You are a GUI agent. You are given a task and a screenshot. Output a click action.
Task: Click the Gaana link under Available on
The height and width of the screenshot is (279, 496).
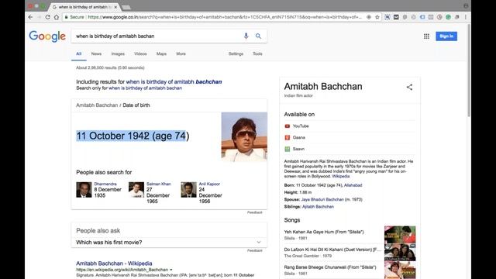point(299,137)
